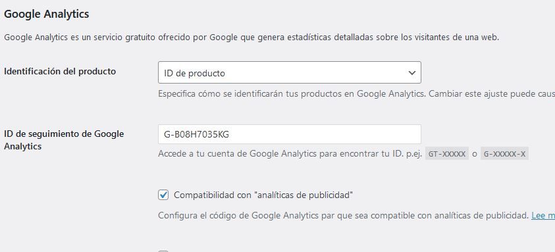
Task: Click the help text starting "Especifica cómo se identificarán"
Action: coord(356,94)
